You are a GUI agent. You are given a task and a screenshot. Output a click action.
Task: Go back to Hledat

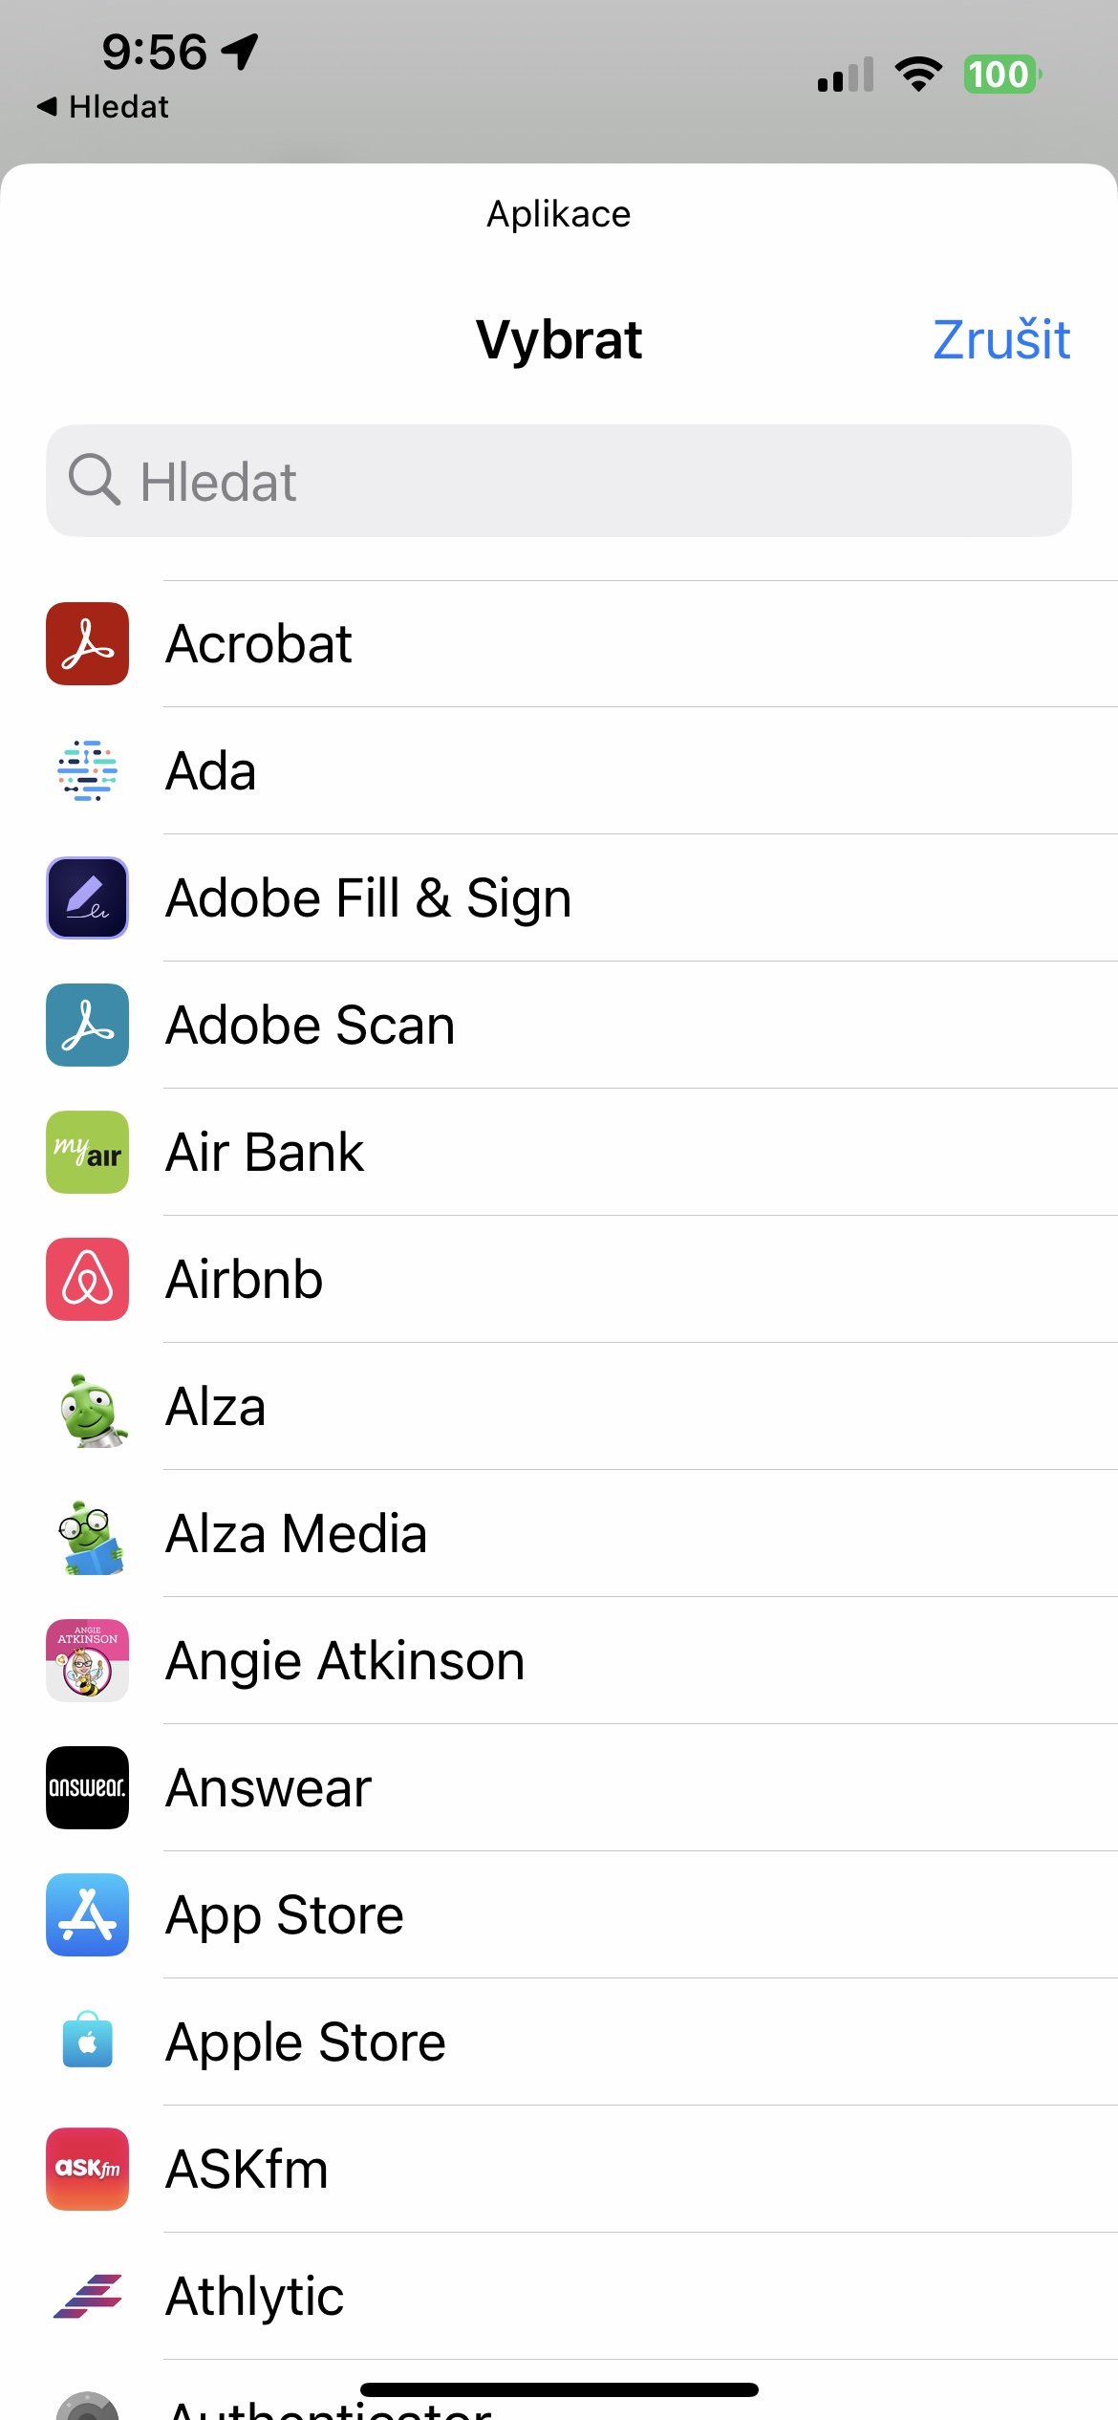tap(103, 107)
